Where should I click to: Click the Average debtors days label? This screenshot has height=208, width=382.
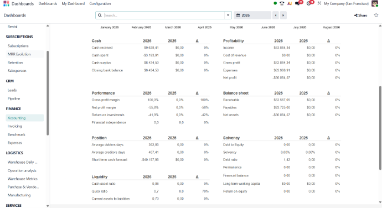[x=107, y=145]
